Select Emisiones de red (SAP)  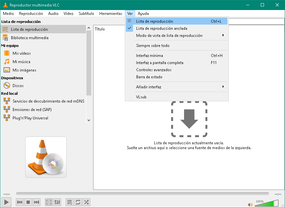point(43,109)
